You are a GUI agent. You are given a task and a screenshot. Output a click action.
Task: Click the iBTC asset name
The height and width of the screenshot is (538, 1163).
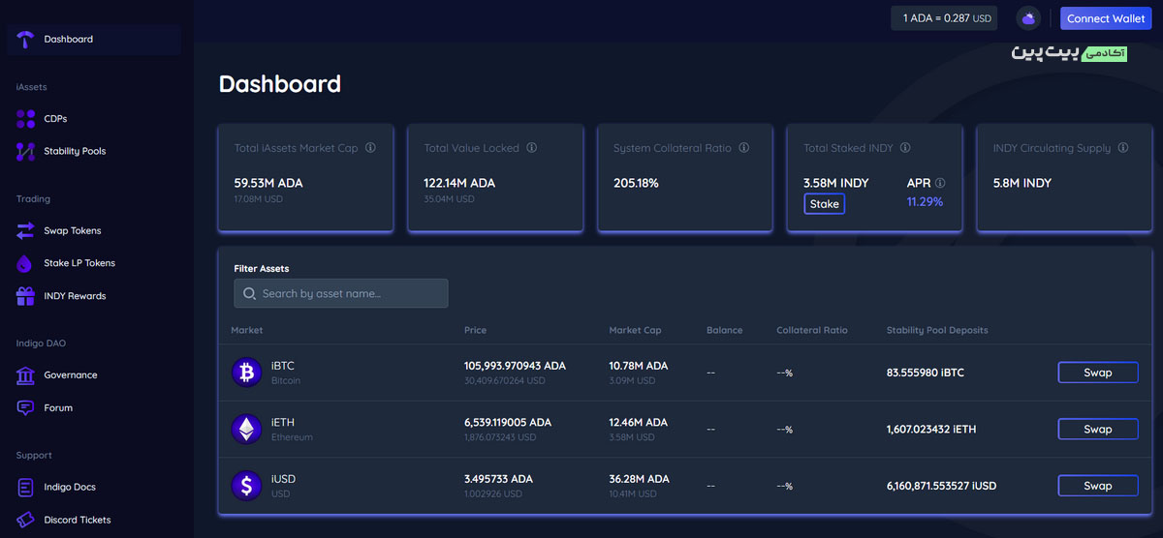(x=283, y=367)
